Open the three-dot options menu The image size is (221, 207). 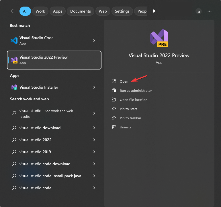click(210, 11)
